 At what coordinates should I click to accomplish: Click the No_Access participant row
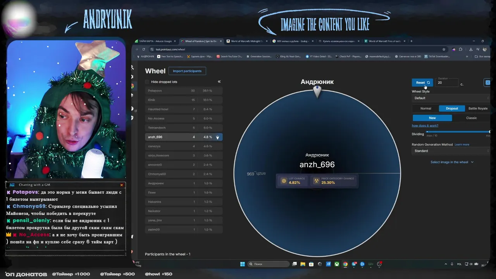184,119
